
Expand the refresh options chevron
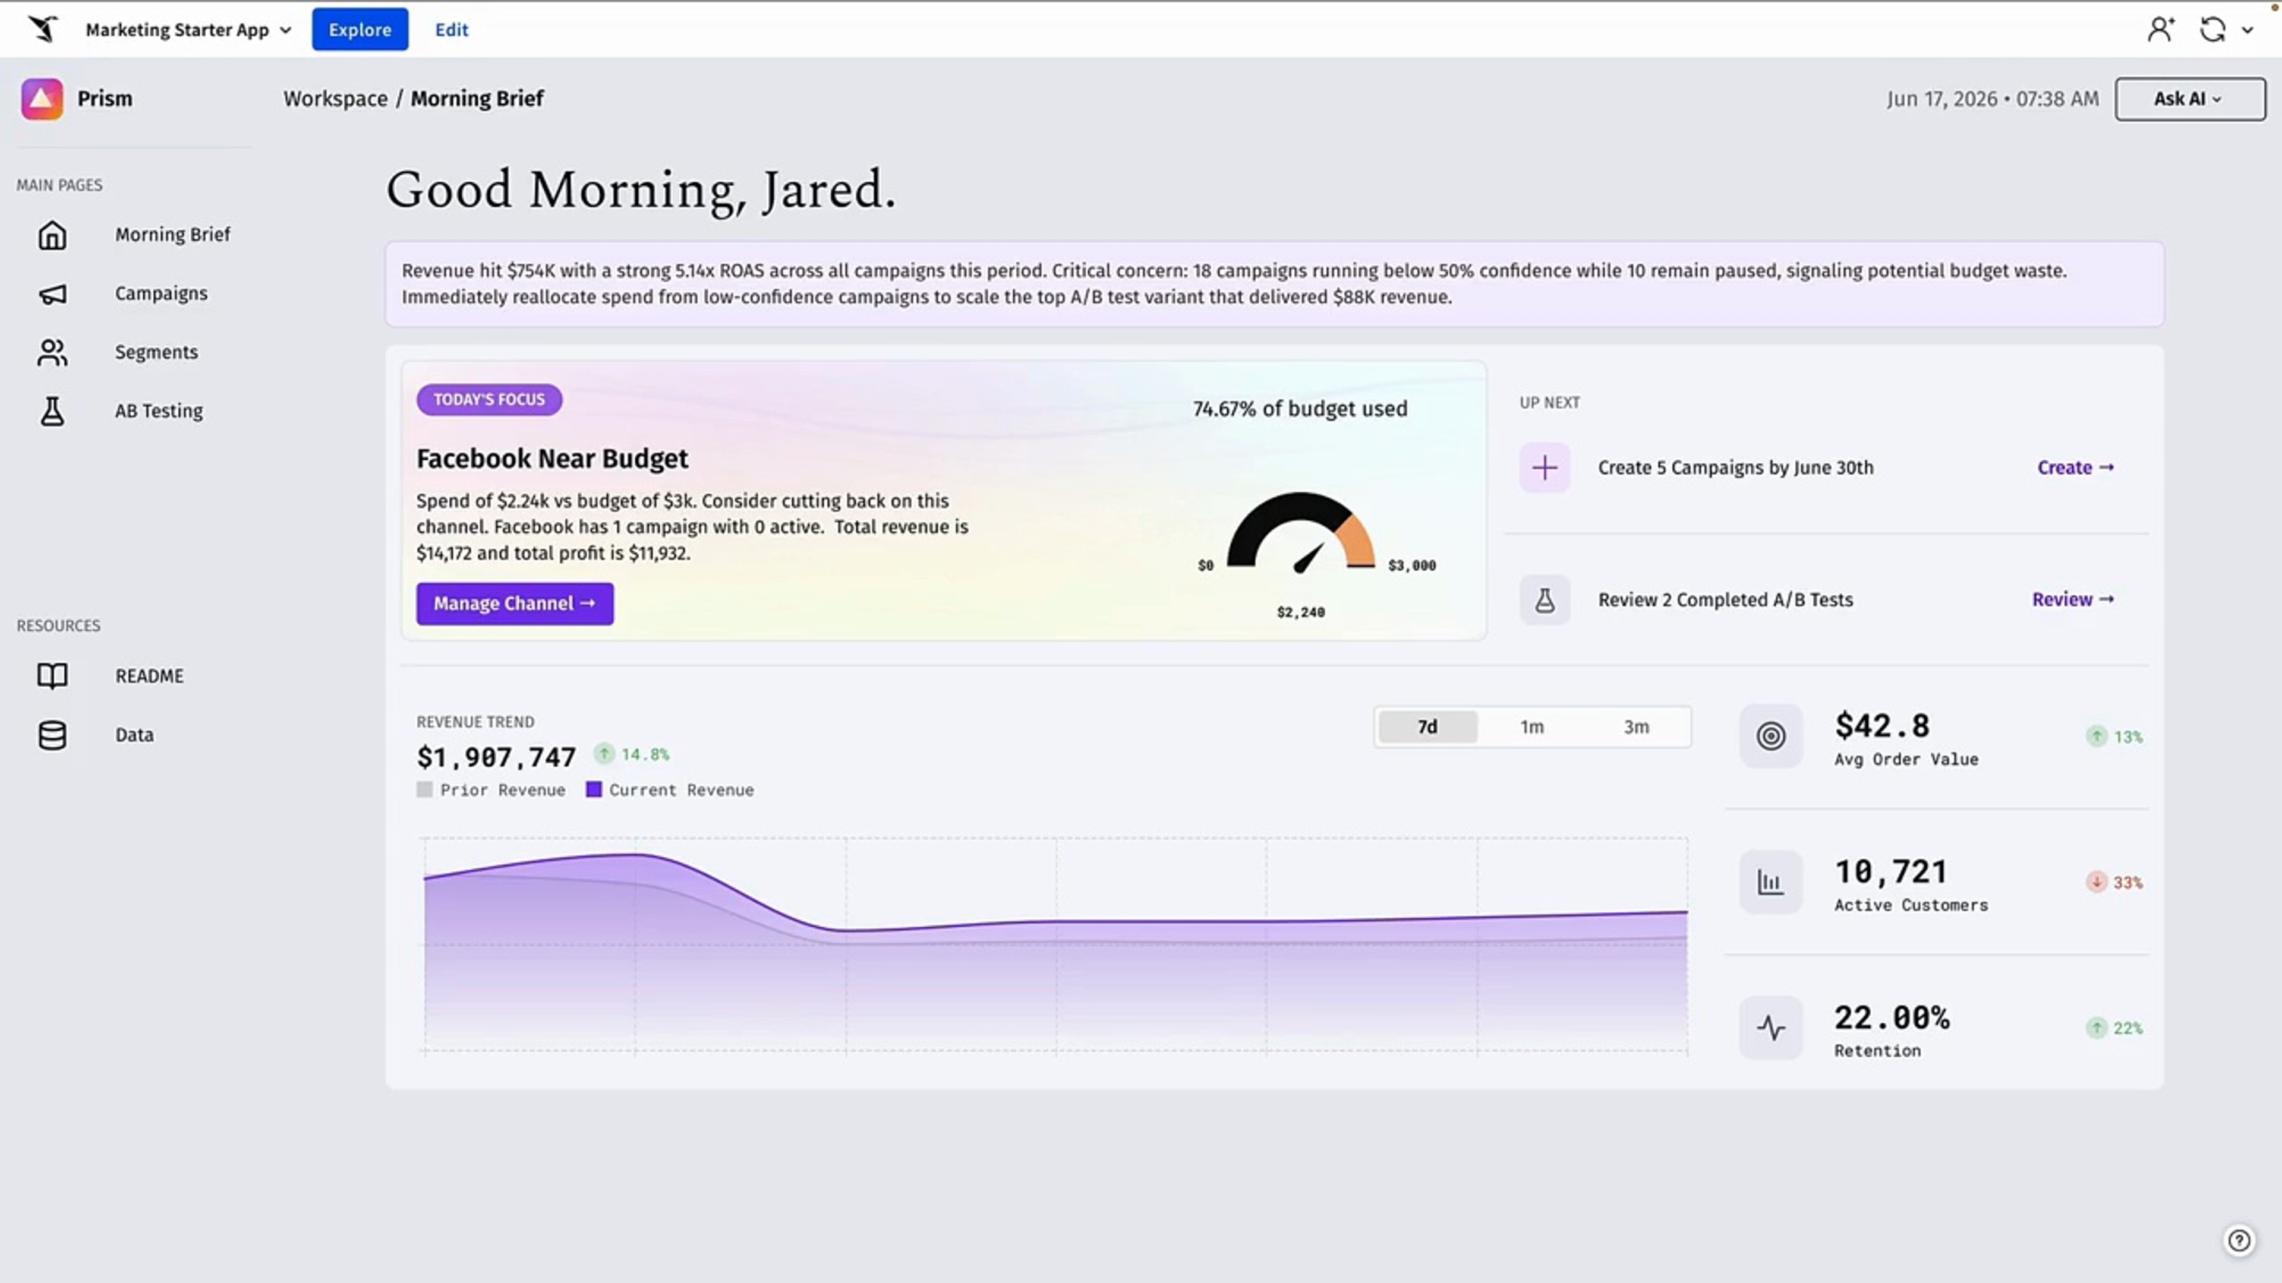(x=2248, y=29)
